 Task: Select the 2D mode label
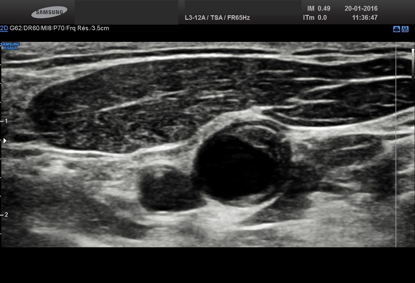click(x=4, y=28)
